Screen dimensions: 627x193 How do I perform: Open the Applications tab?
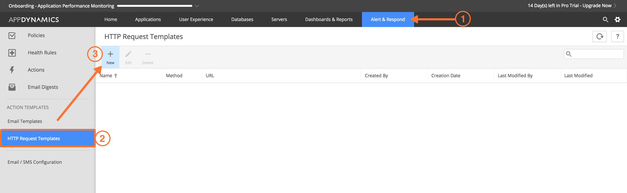(148, 19)
